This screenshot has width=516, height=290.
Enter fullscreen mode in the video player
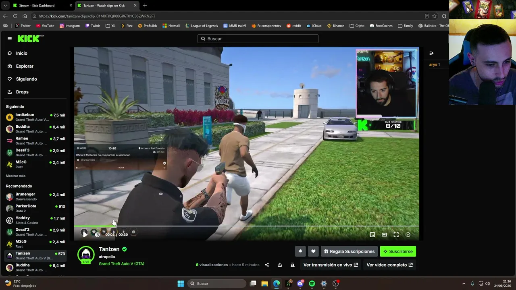(396, 235)
